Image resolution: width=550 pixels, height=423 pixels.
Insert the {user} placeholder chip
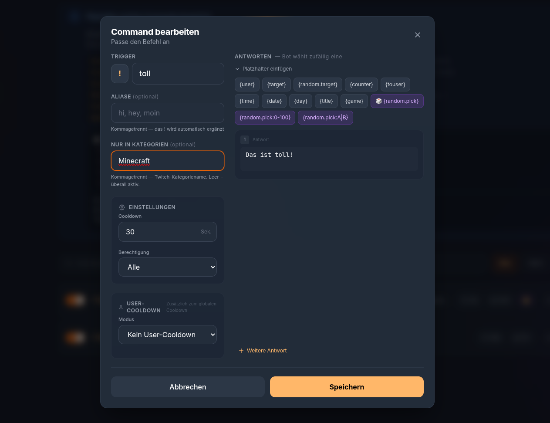247,85
